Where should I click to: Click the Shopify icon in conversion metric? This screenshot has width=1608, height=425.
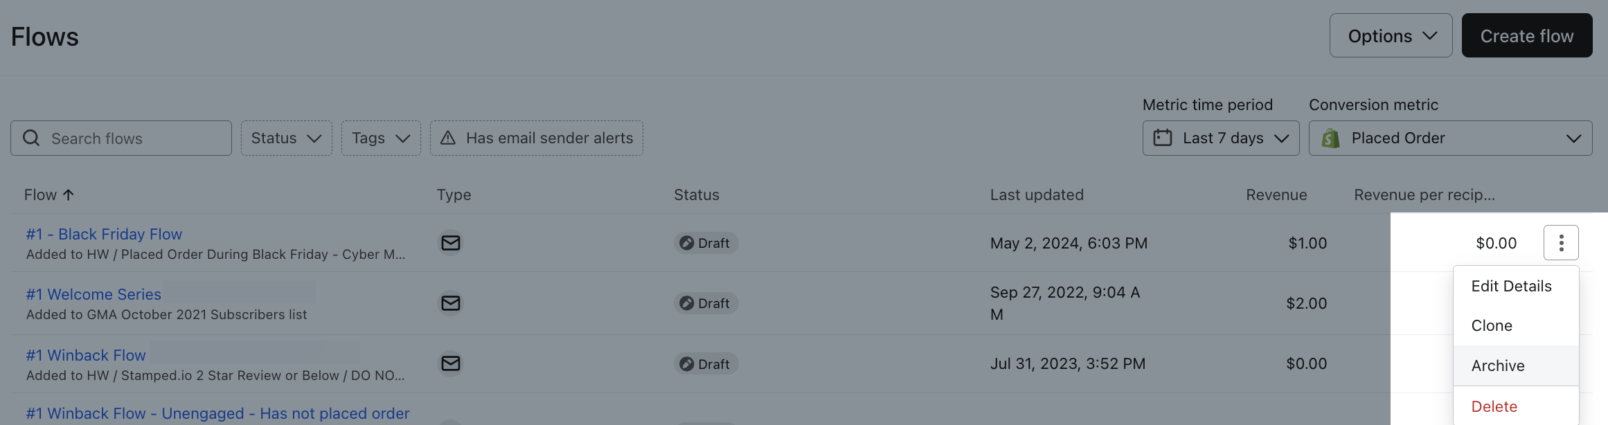point(1330,138)
